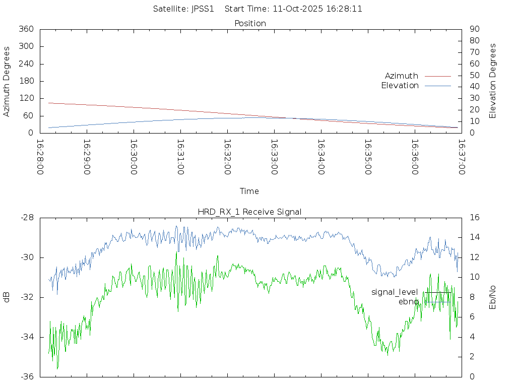Pick the 16:37:00 time tick label
Screen dimensions: 516x387
[x=461, y=157]
